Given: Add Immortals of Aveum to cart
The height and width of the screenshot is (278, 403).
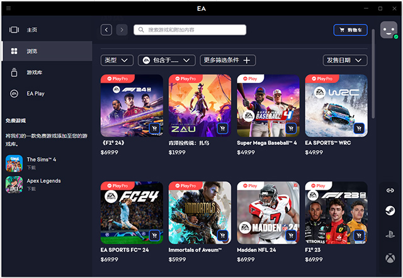Looking at the screenshot, I should 222,236.
